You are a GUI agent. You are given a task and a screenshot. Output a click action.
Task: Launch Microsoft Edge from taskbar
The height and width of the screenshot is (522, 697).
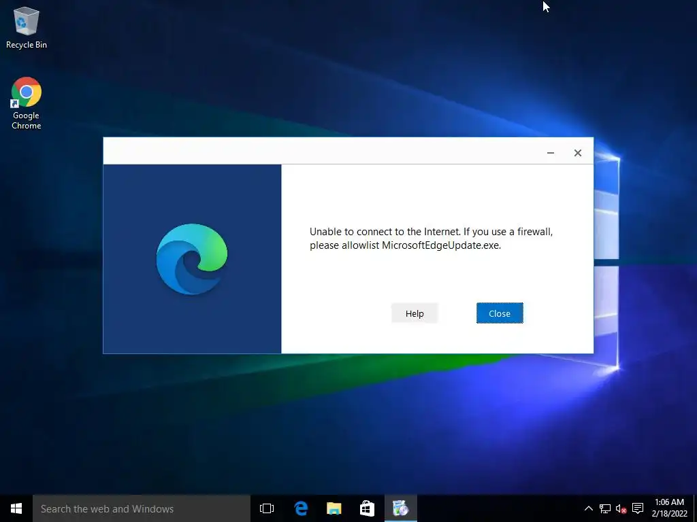coord(301,508)
